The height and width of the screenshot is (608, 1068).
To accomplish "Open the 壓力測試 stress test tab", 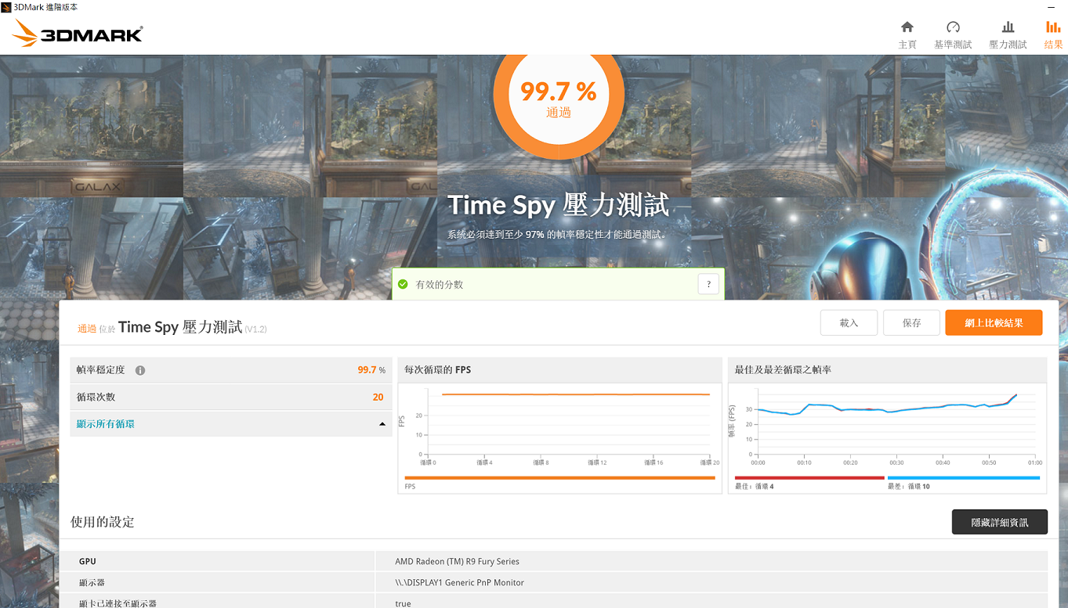I will (1008, 35).
